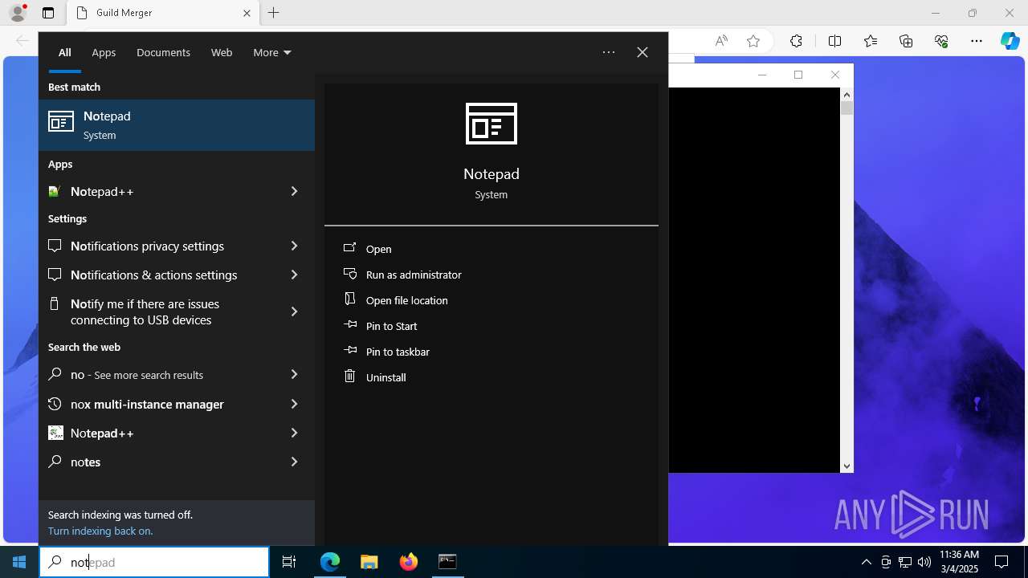Click the Read aloud icon in Edge
The image size is (1028, 578).
pos(721,41)
